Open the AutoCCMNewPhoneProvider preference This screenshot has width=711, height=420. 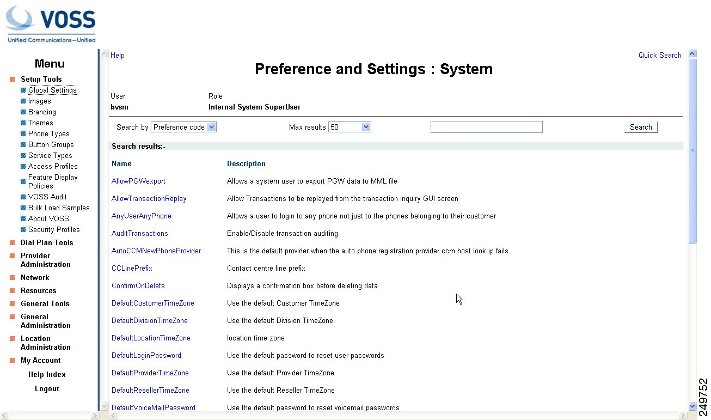click(156, 251)
